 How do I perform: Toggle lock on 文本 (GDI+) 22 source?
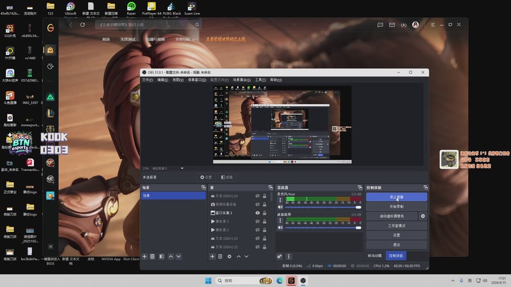(x=264, y=247)
